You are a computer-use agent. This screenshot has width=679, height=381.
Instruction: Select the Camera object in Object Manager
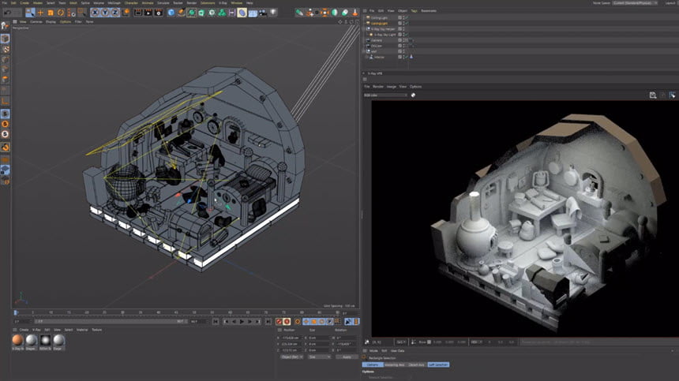point(377,40)
